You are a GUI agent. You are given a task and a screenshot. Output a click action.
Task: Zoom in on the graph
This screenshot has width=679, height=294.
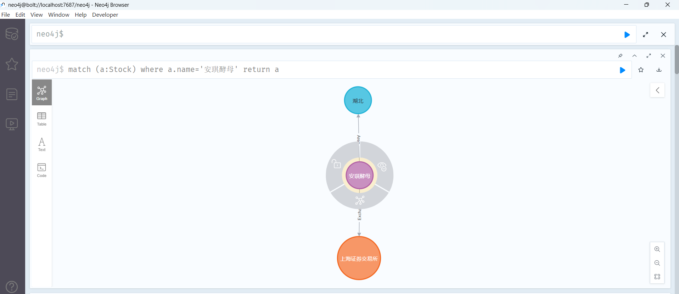(657, 249)
